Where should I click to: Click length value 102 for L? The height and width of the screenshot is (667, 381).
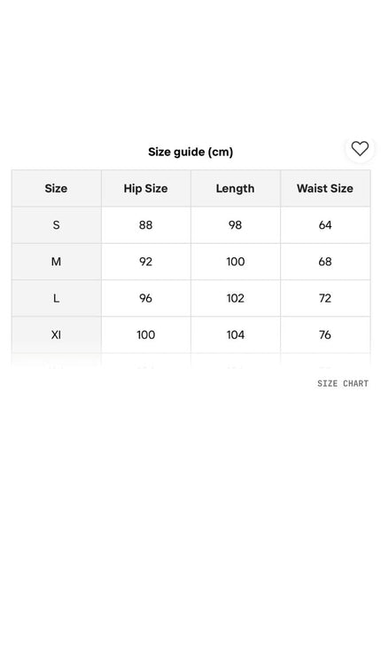236,298
